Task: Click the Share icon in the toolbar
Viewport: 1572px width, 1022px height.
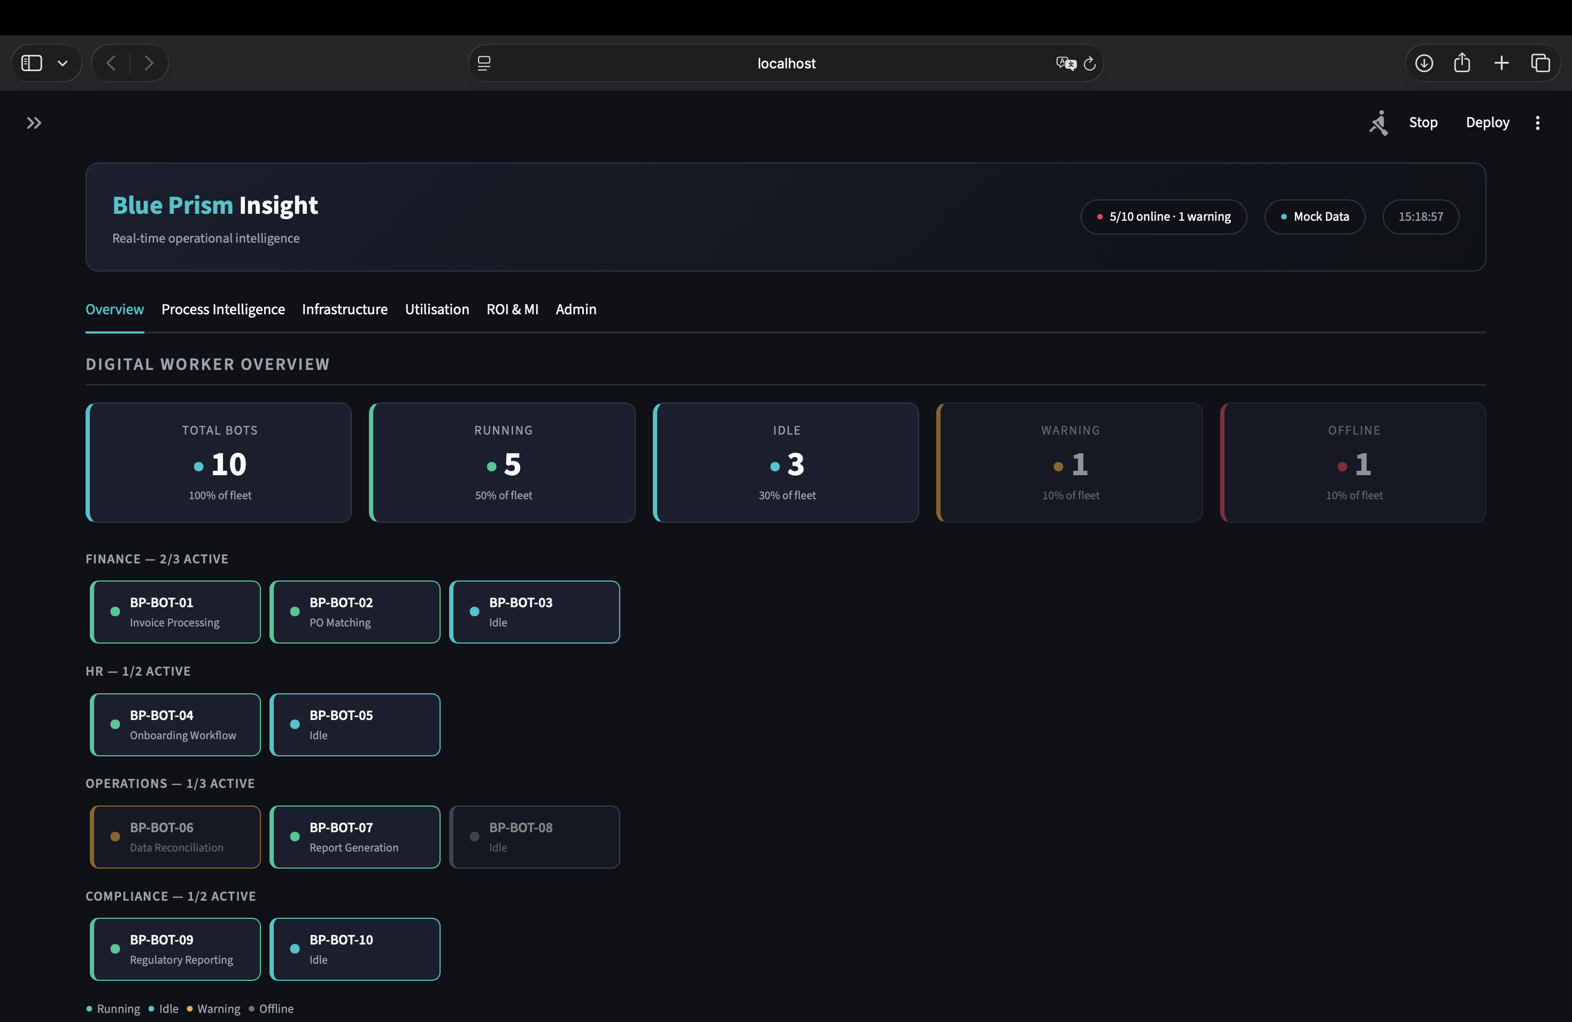Action: point(1462,63)
